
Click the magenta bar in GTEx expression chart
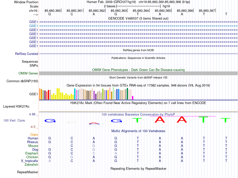click(133, 98)
